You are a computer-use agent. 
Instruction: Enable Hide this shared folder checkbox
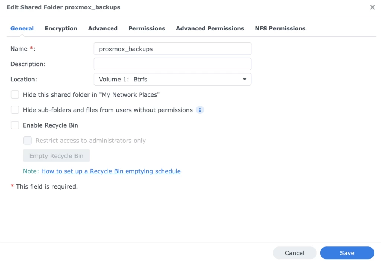tap(15, 95)
